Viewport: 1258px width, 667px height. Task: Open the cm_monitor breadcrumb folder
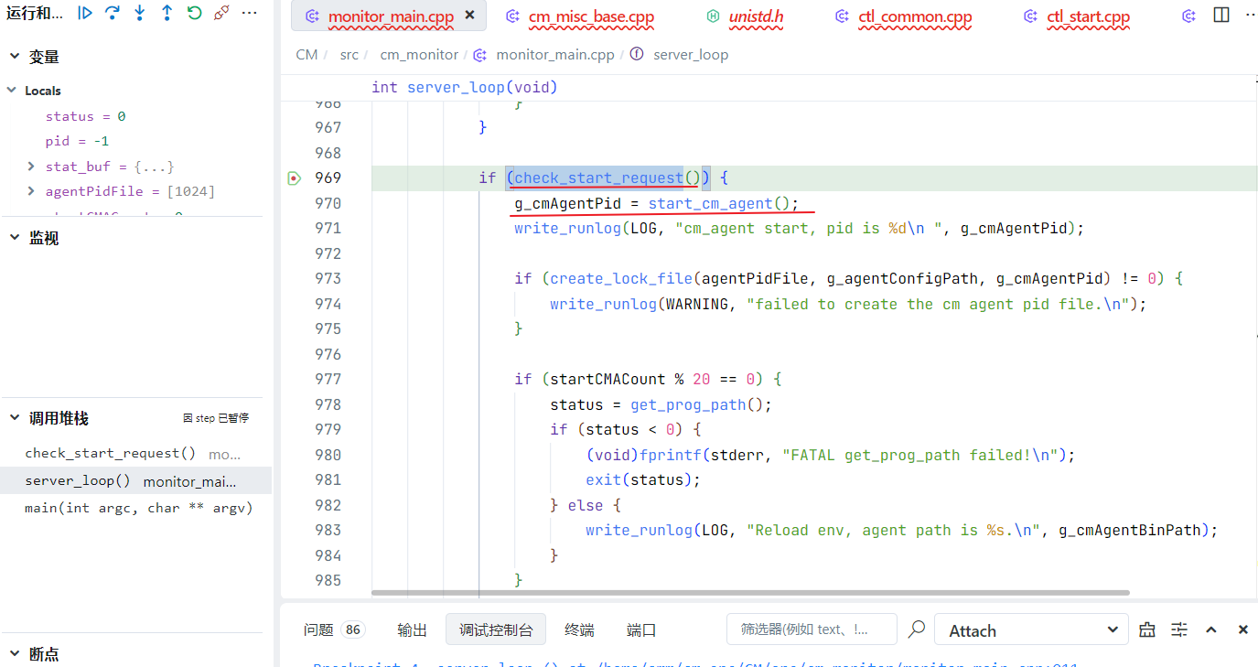point(419,55)
